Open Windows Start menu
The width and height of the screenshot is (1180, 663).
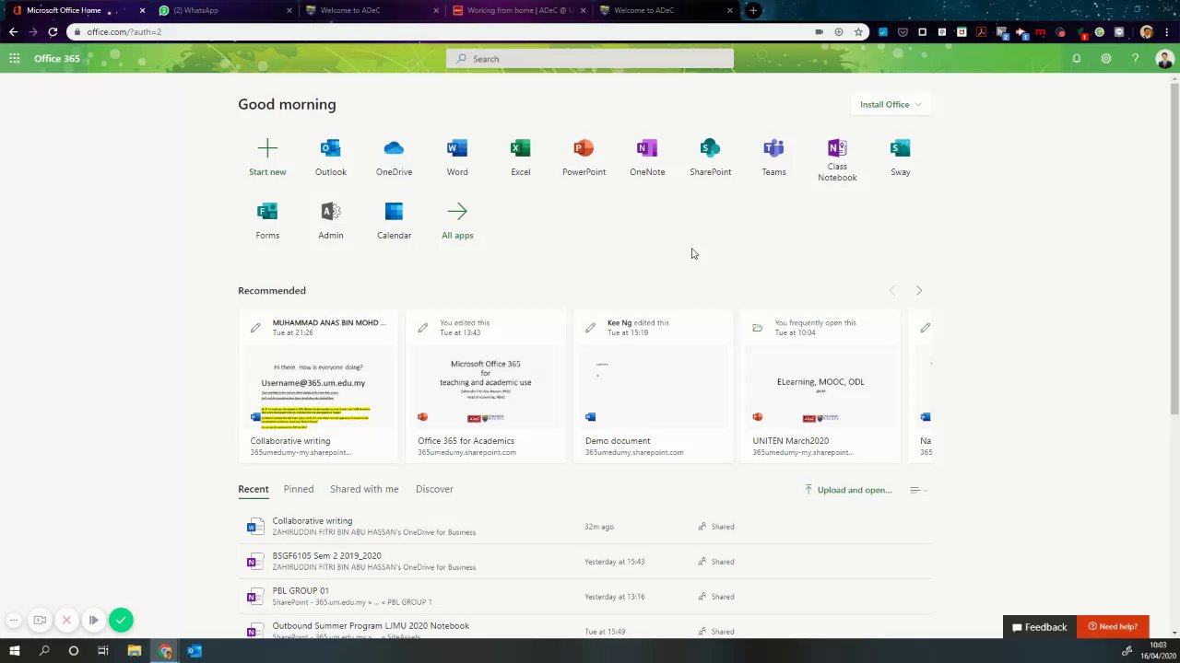point(14,651)
